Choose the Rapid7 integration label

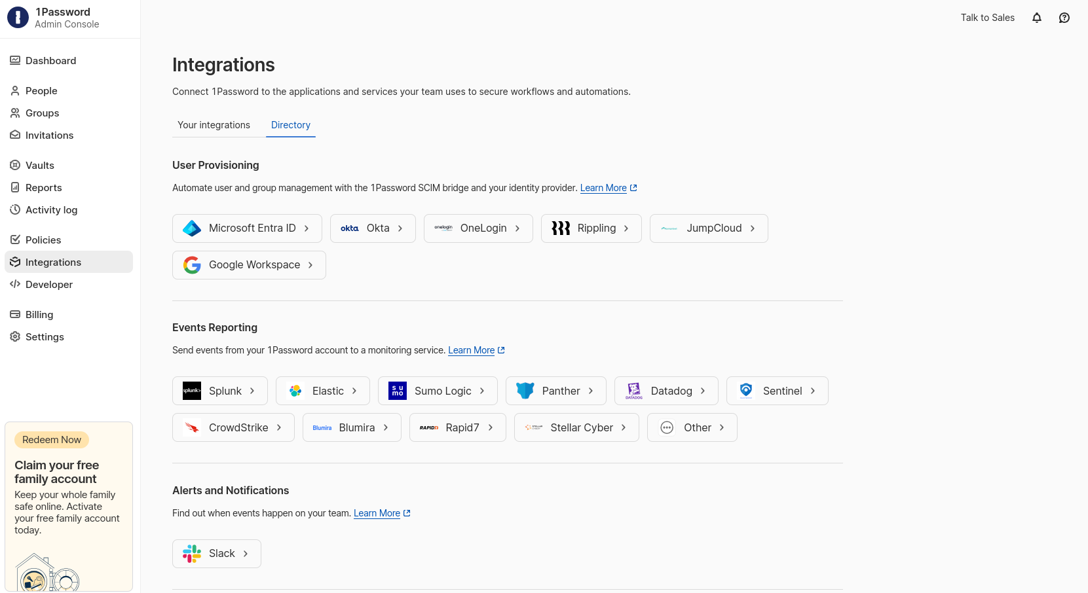462,427
